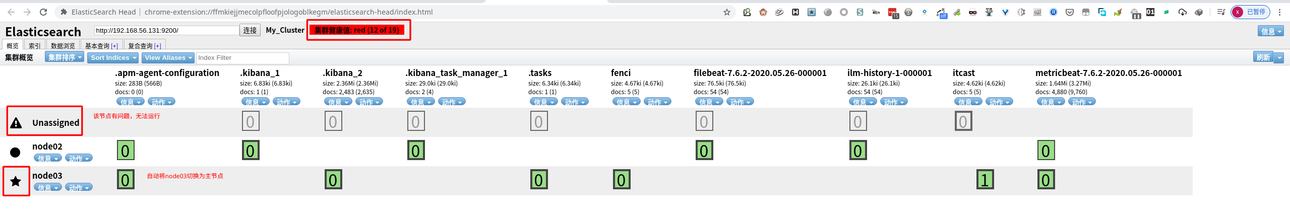Open the black 01 extension icon
This screenshot has width=1290, height=217.
[1150, 12]
